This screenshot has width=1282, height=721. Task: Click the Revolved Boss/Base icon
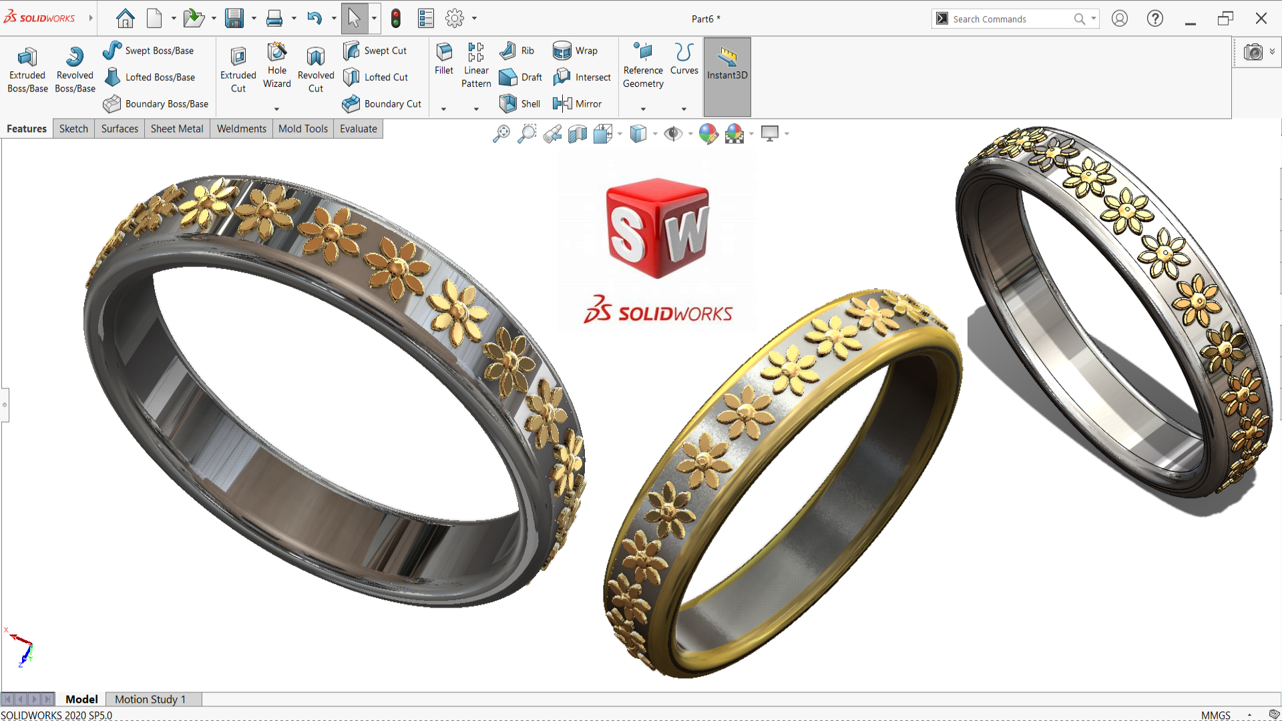[x=75, y=69]
